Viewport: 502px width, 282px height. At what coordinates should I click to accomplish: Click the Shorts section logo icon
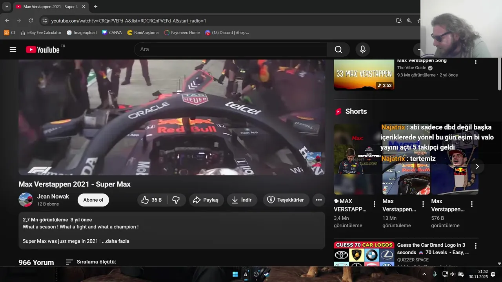[338, 112]
